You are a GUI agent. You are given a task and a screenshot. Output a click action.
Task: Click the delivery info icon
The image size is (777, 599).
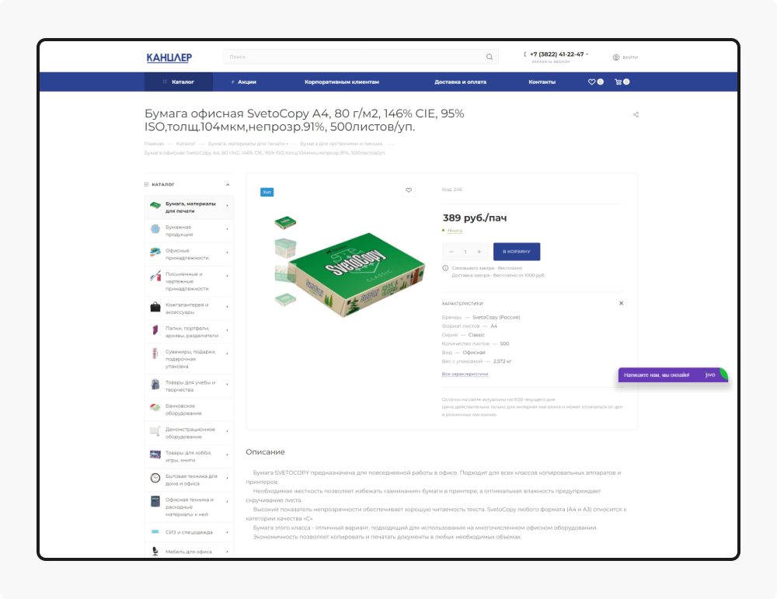point(445,268)
